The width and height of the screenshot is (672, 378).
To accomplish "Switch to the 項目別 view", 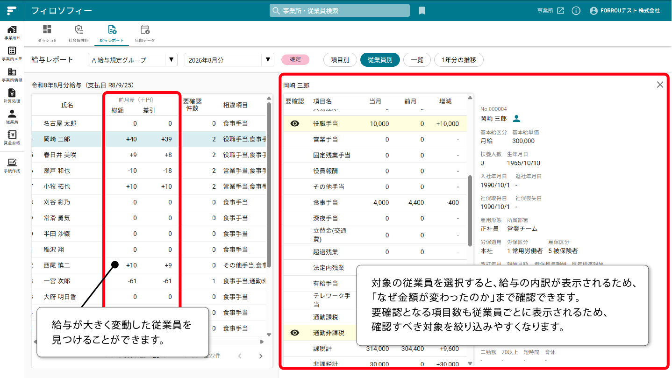I will (340, 60).
